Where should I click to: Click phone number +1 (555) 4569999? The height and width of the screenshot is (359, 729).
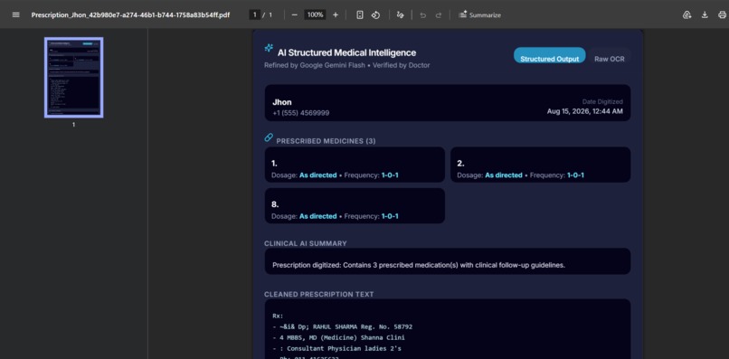pyautogui.click(x=301, y=113)
